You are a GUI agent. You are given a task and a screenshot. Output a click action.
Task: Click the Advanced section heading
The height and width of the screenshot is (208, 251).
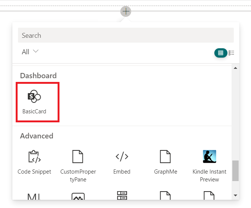(37, 136)
